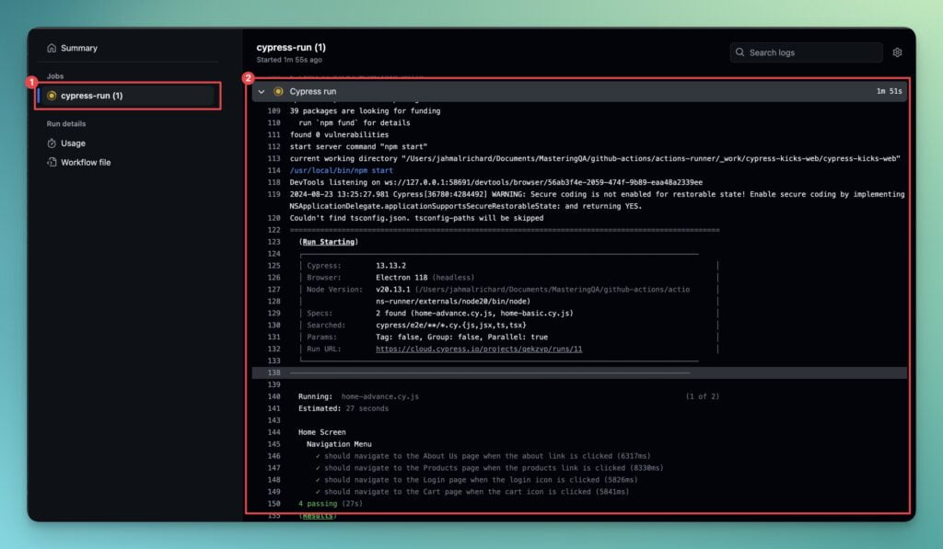Viewport: 943px width, 549px height.
Task: Click the '4 passing (27s)' log line
Action: [x=331, y=504]
